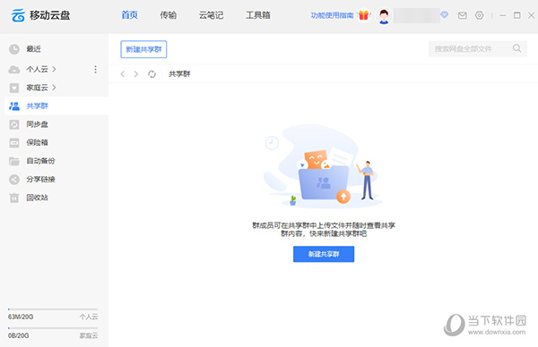Click the 个人云 storage usage bar
Viewport: 538px width, 347px height.
(53, 309)
